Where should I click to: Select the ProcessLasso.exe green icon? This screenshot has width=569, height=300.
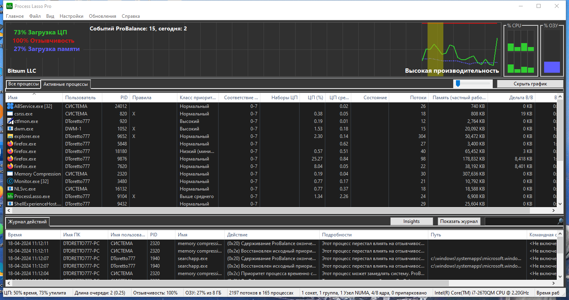coord(10,196)
